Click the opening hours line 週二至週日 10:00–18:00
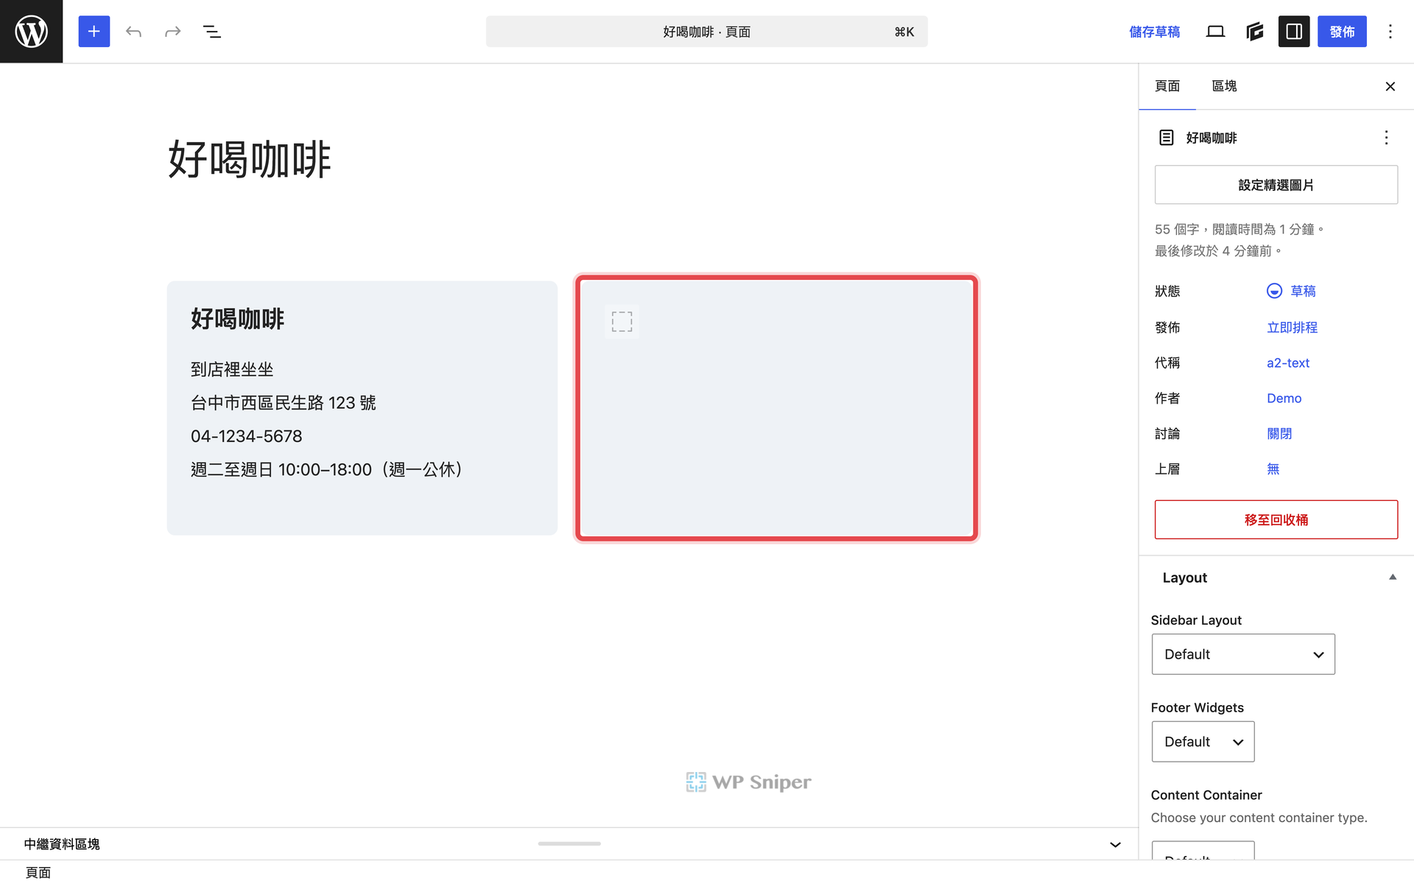This screenshot has width=1414, height=884. click(326, 469)
